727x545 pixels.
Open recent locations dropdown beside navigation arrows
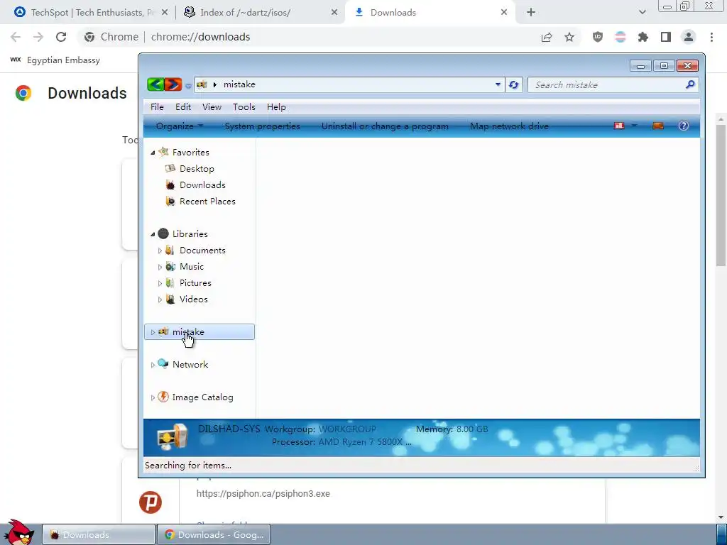coord(188,86)
